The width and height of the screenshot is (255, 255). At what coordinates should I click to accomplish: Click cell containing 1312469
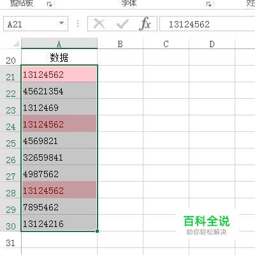coord(59,107)
